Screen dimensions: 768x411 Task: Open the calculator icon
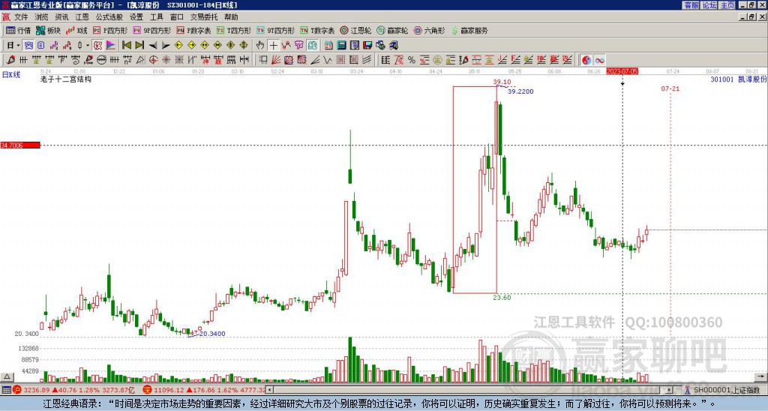tap(341, 46)
